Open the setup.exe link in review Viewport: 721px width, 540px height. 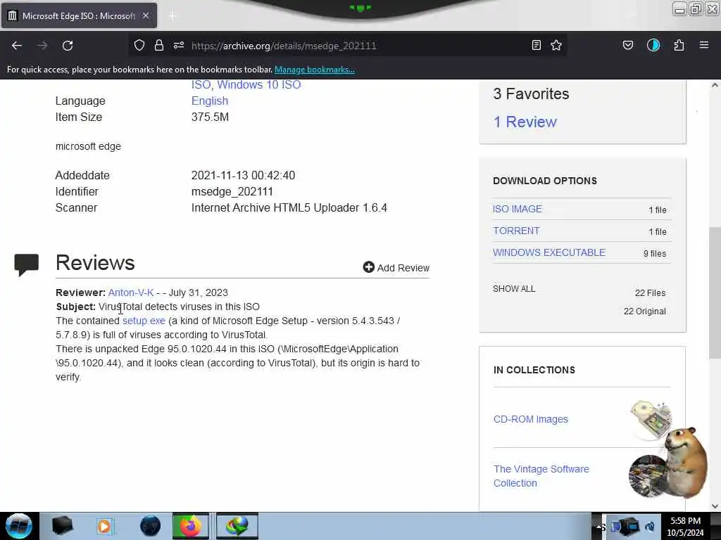(x=144, y=321)
